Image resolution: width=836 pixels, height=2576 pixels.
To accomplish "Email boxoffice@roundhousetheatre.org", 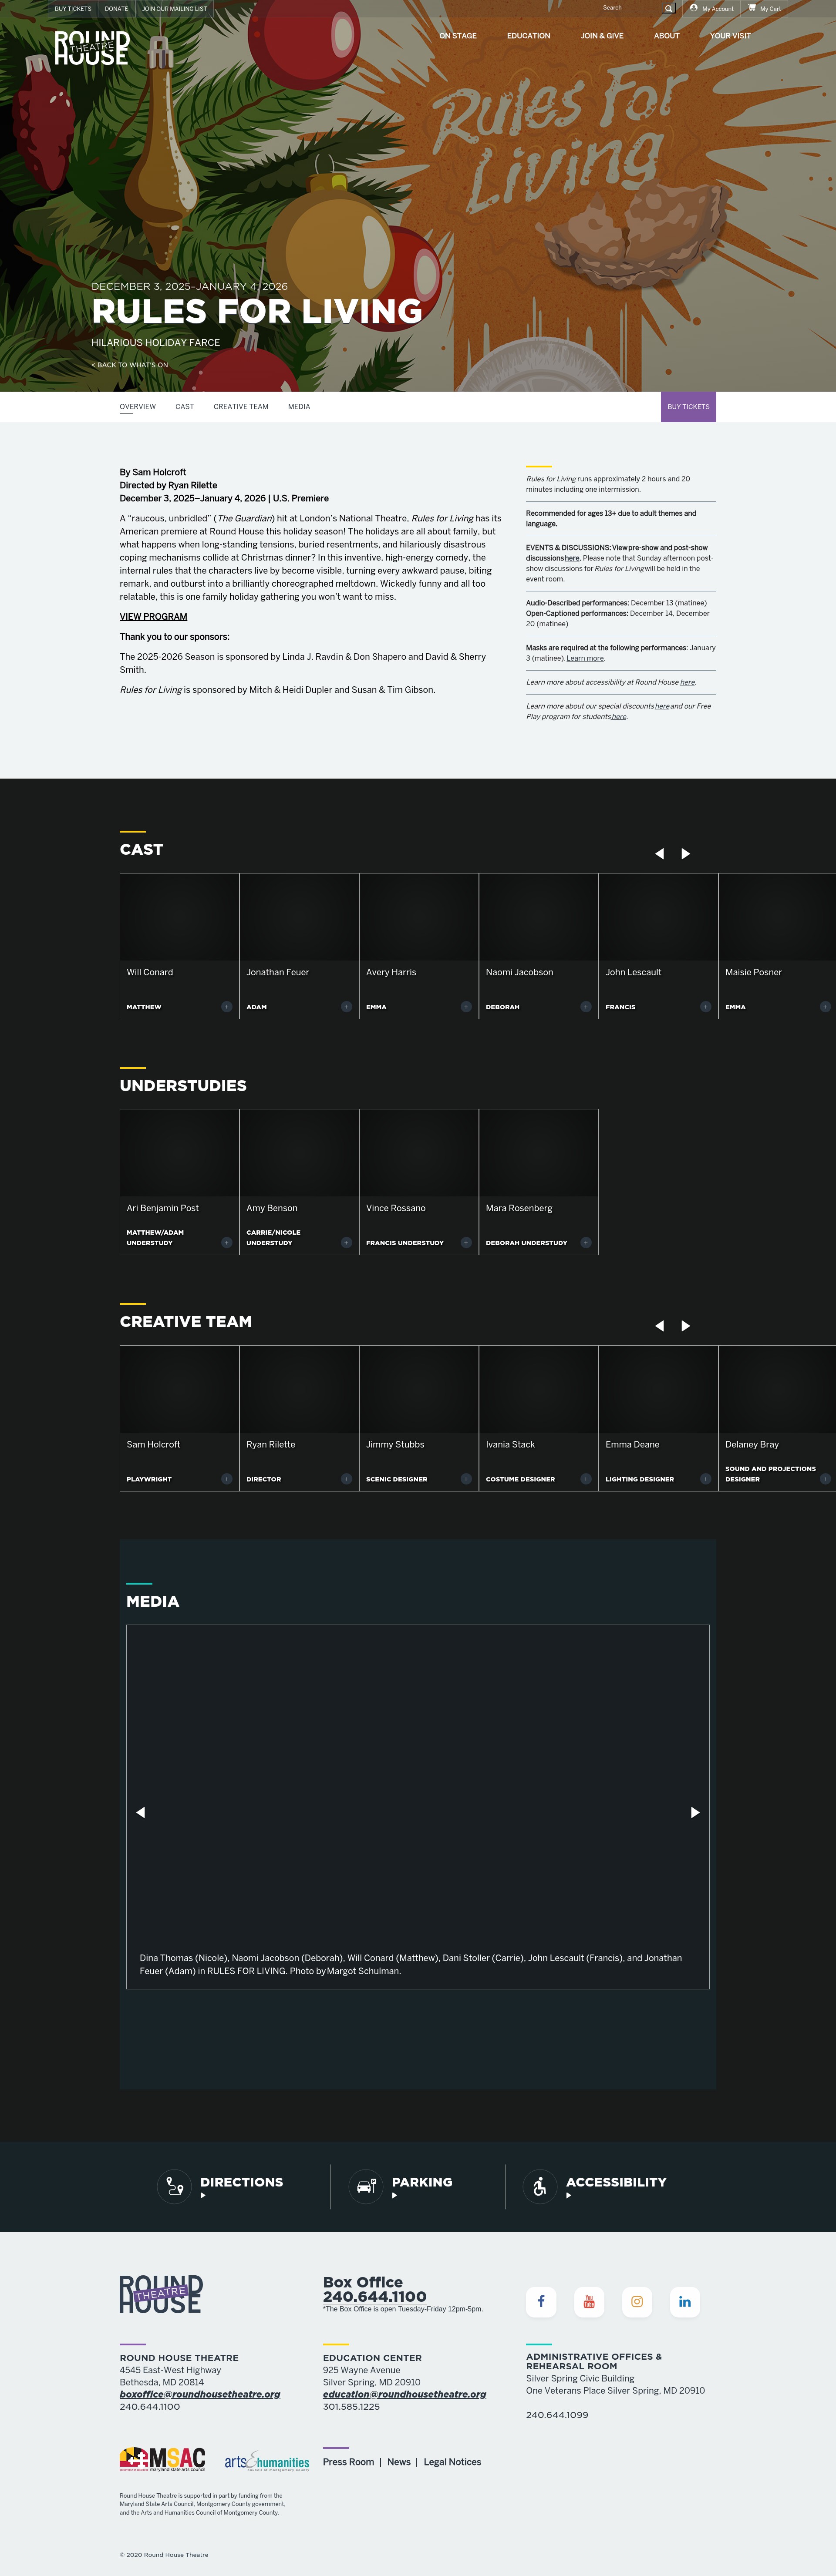I will (200, 2394).
